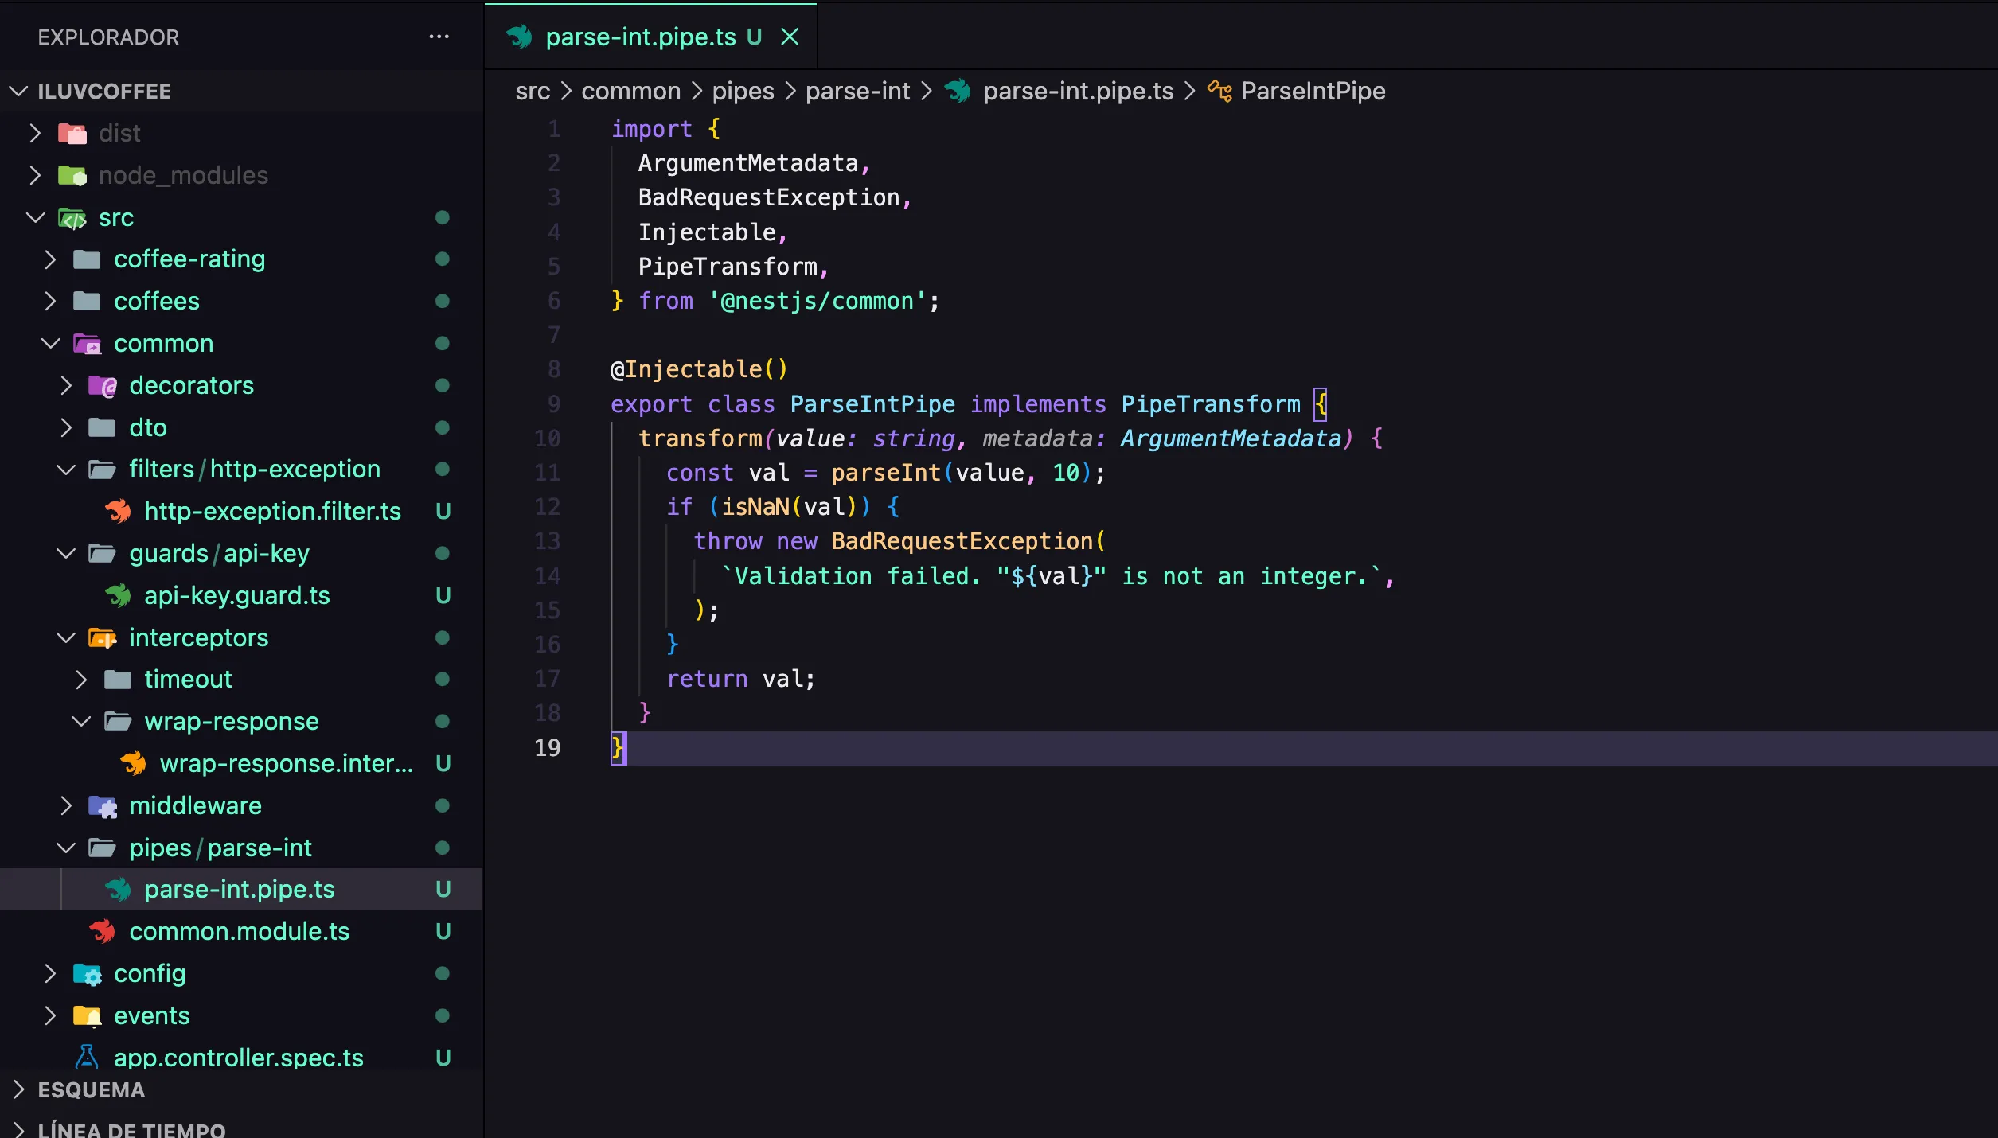Click the common breadcrumb segment
Screen dimensions: 1998x1138
(630, 91)
